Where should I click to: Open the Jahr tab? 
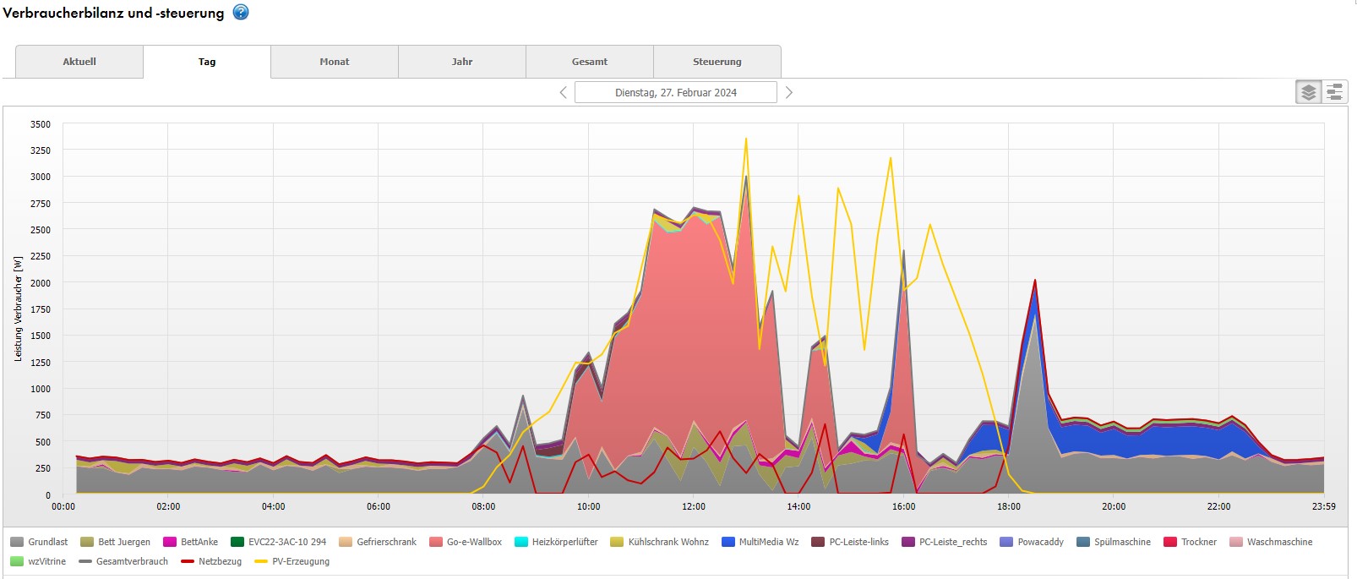click(x=462, y=62)
